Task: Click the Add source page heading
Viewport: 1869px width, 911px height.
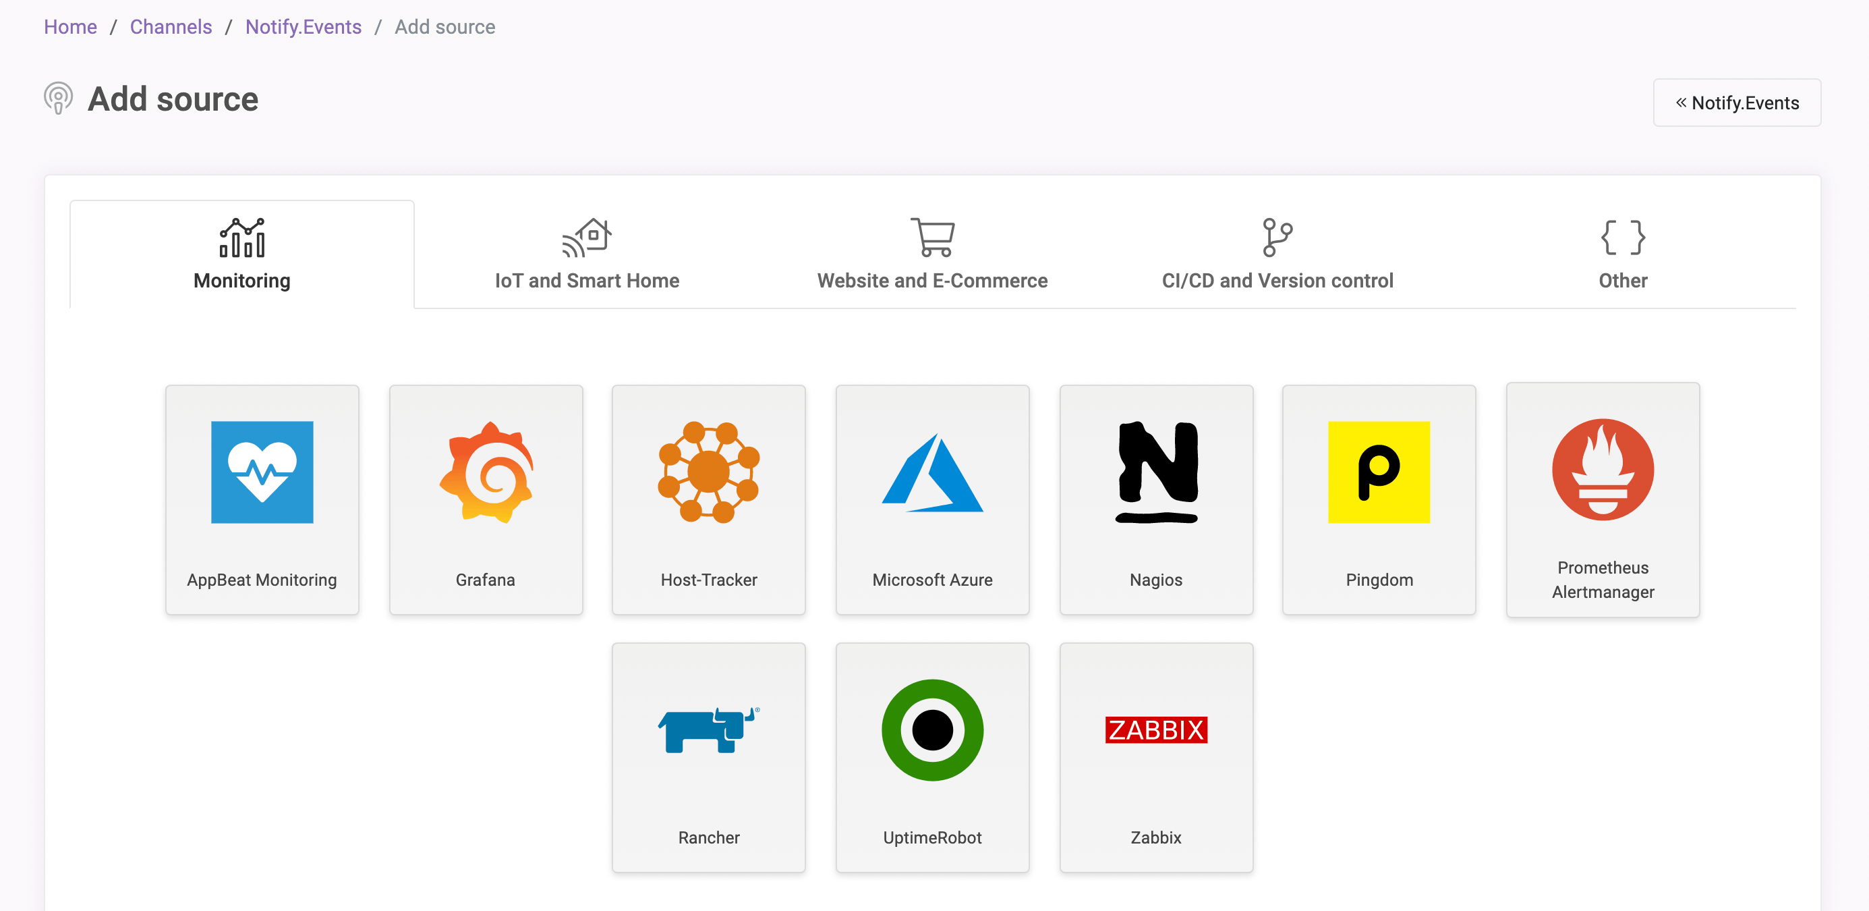Action: (x=173, y=98)
